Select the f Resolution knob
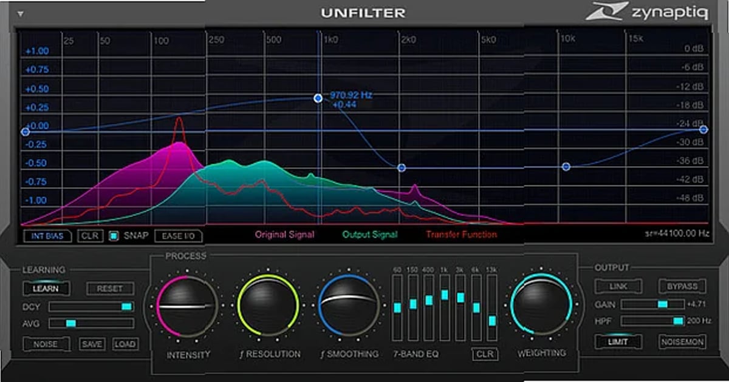This screenshot has width=729, height=382. pyautogui.click(x=269, y=307)
